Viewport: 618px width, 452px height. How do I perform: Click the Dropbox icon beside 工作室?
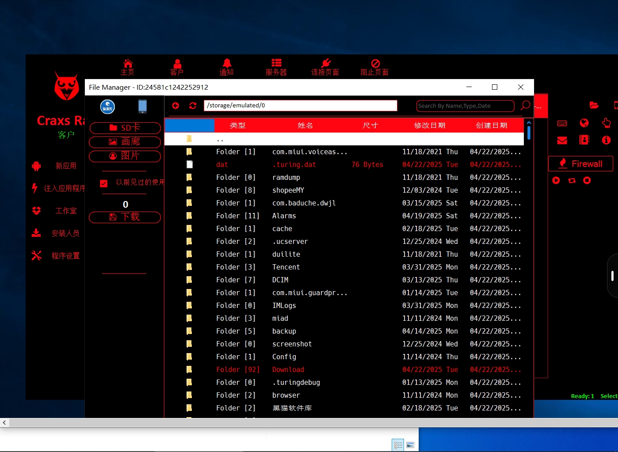coord(36,211)
